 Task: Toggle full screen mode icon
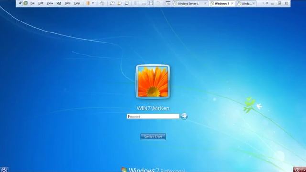[x=151, y=3]
